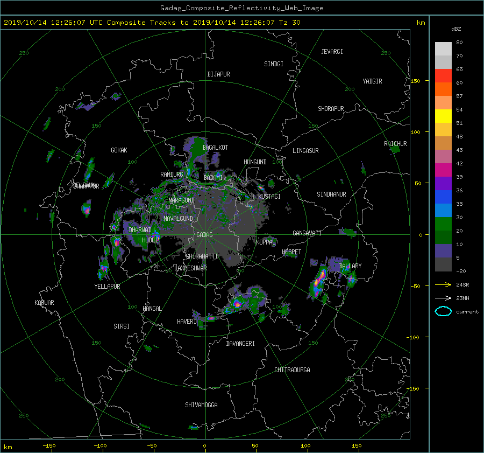Select the green 30 dBZ legend swatch

click(443, 224)
